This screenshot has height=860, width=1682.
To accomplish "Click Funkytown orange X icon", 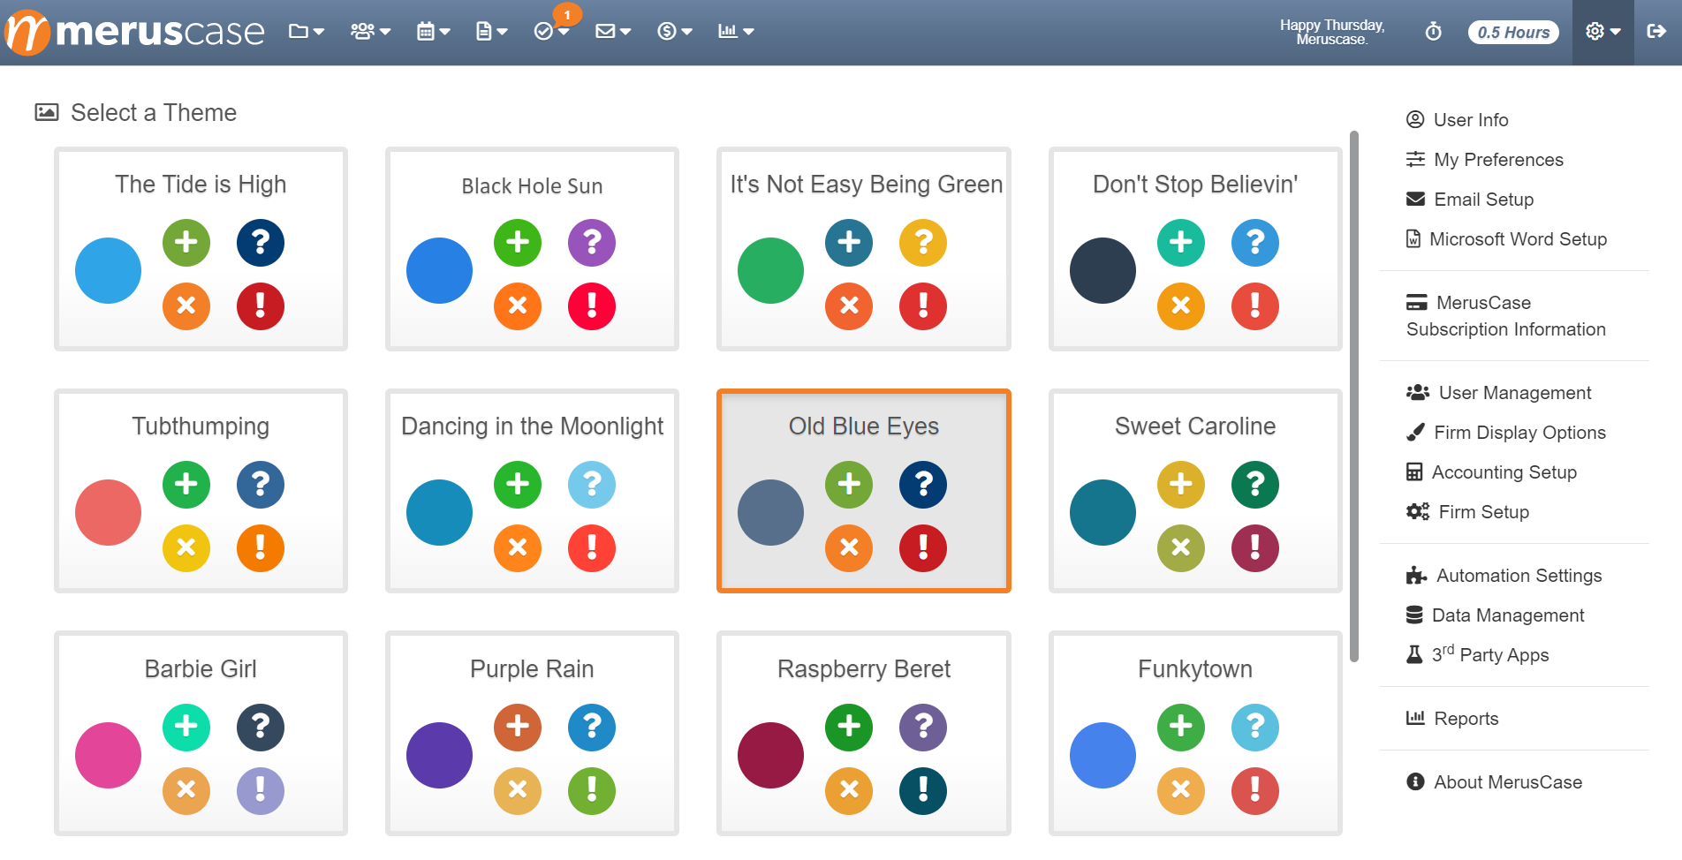I will point(1181,790).
